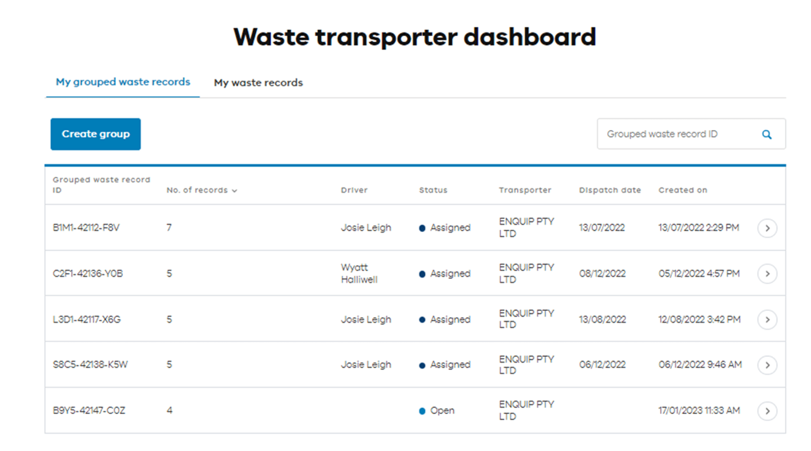Open details arrow for record L3D1-42117-X6G
811x451 pixels.
pos(767,319)
